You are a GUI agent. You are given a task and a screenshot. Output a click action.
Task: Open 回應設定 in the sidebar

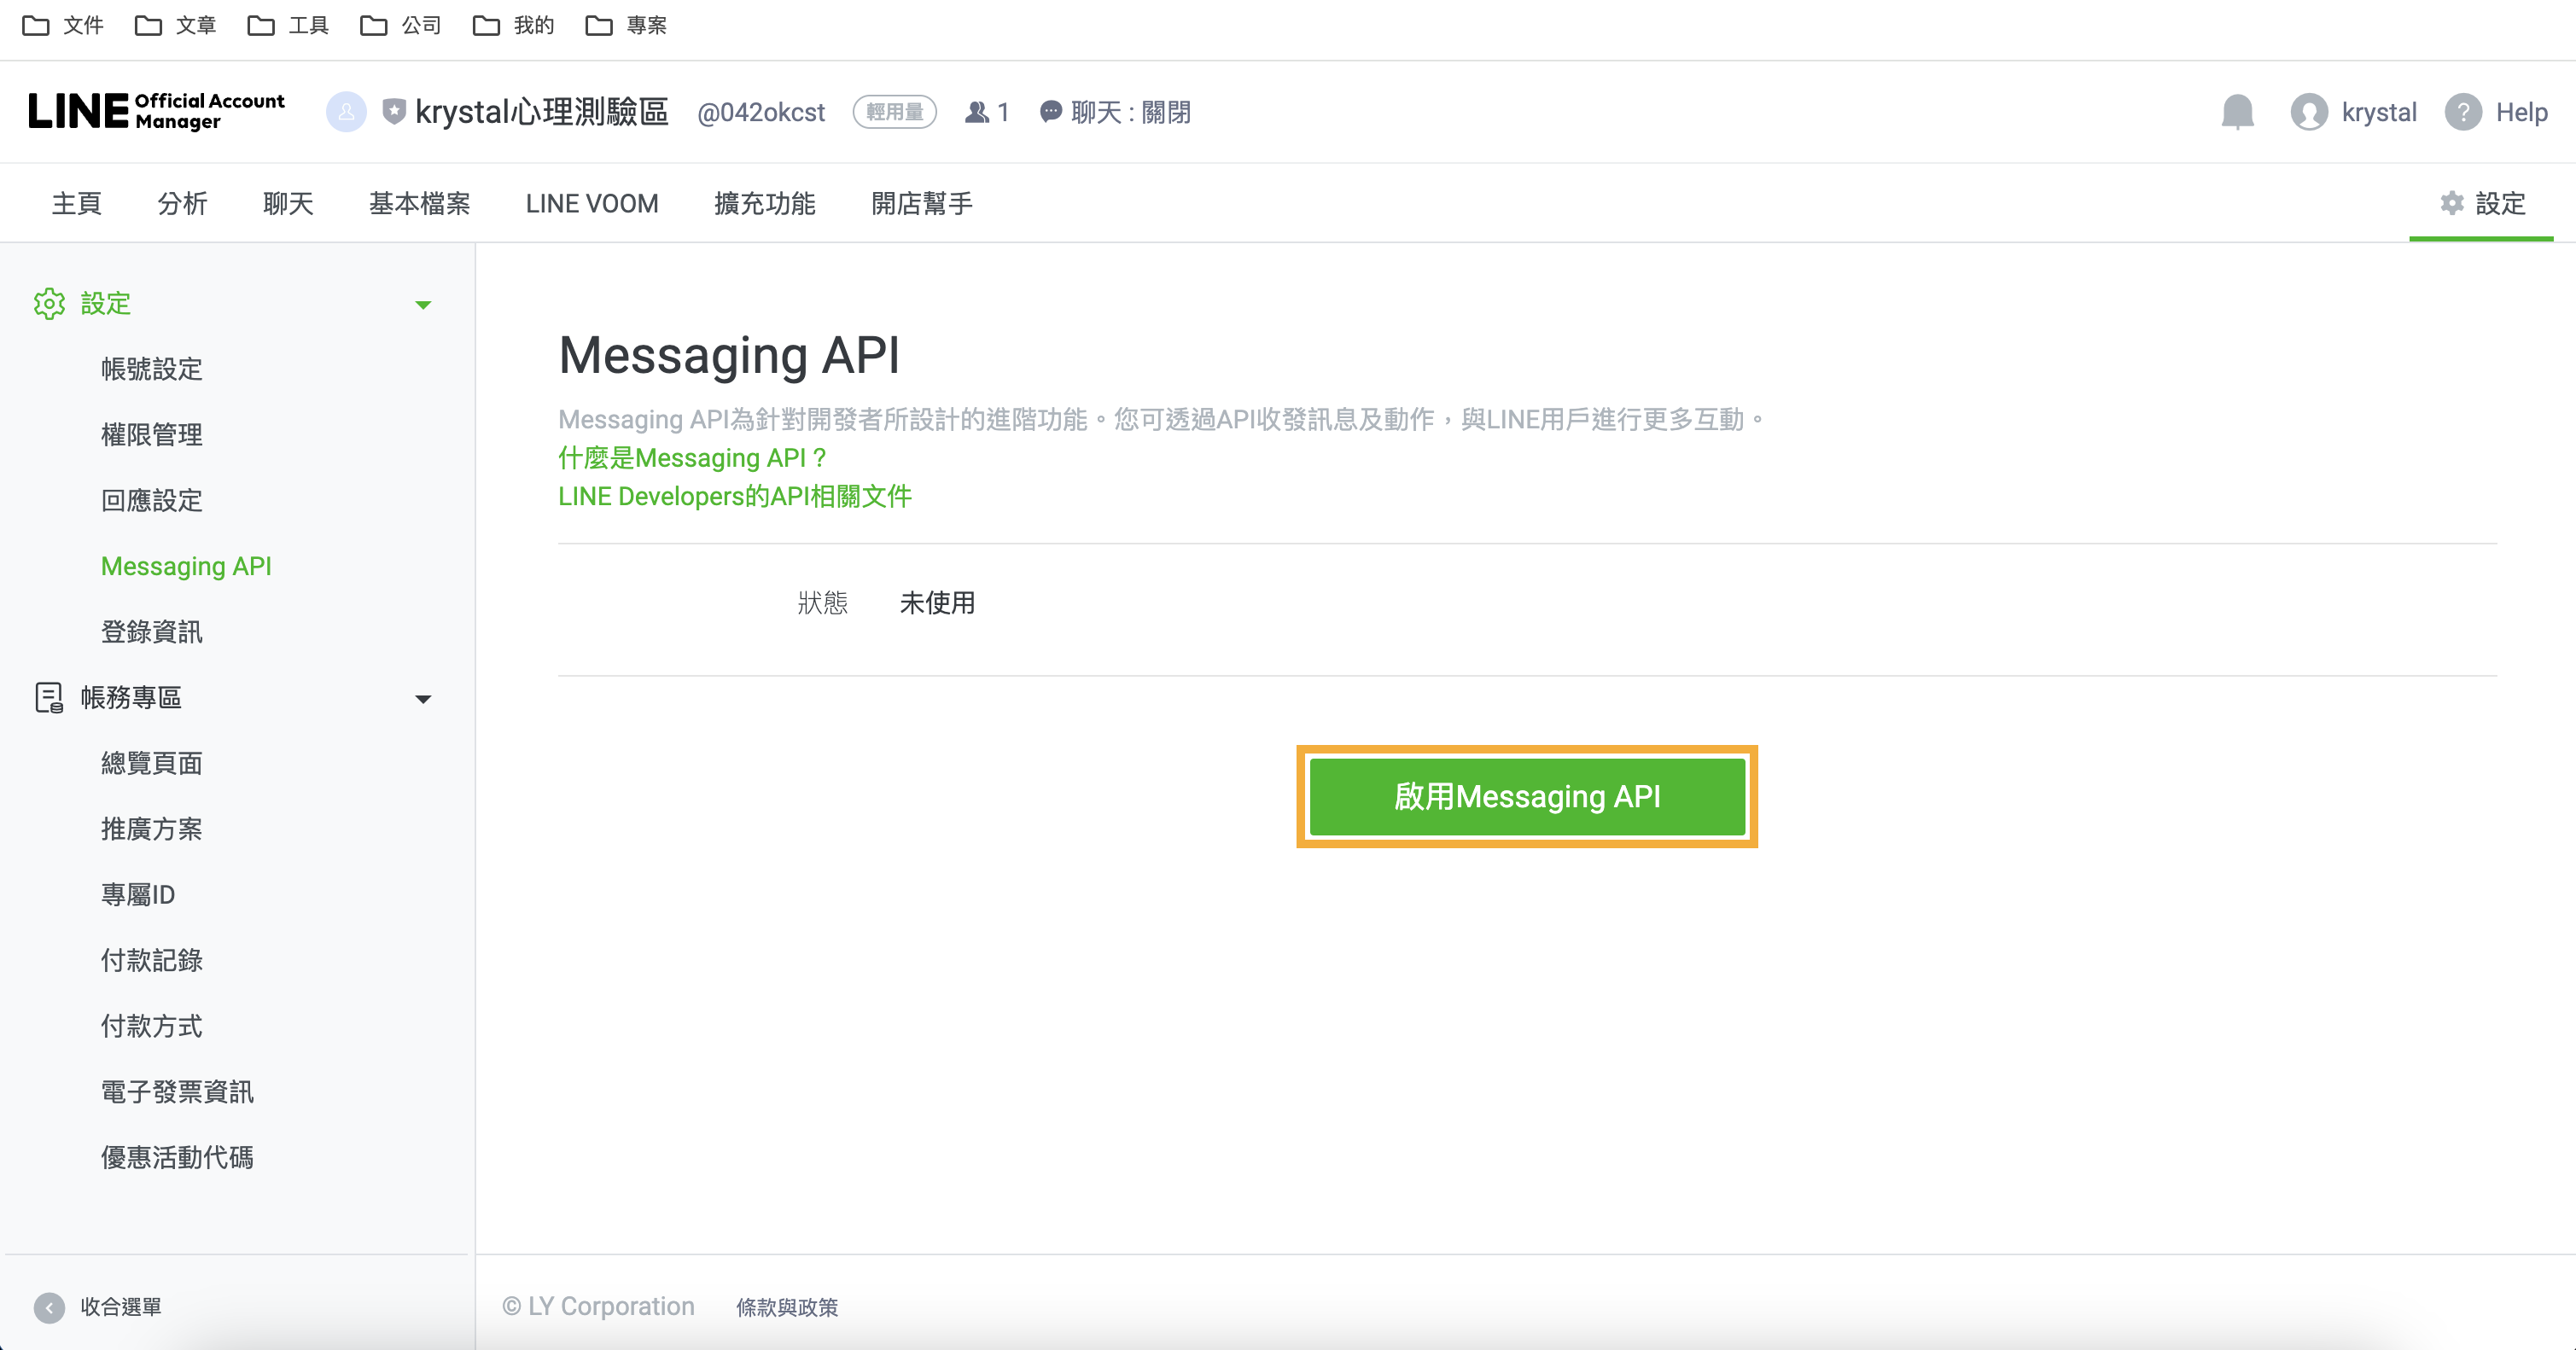click(x=152, y=500)
